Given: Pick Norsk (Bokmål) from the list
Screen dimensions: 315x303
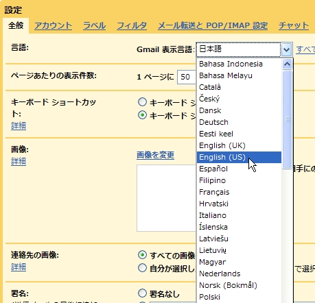Looking at the screenshot, I should [x=239, y=285].
